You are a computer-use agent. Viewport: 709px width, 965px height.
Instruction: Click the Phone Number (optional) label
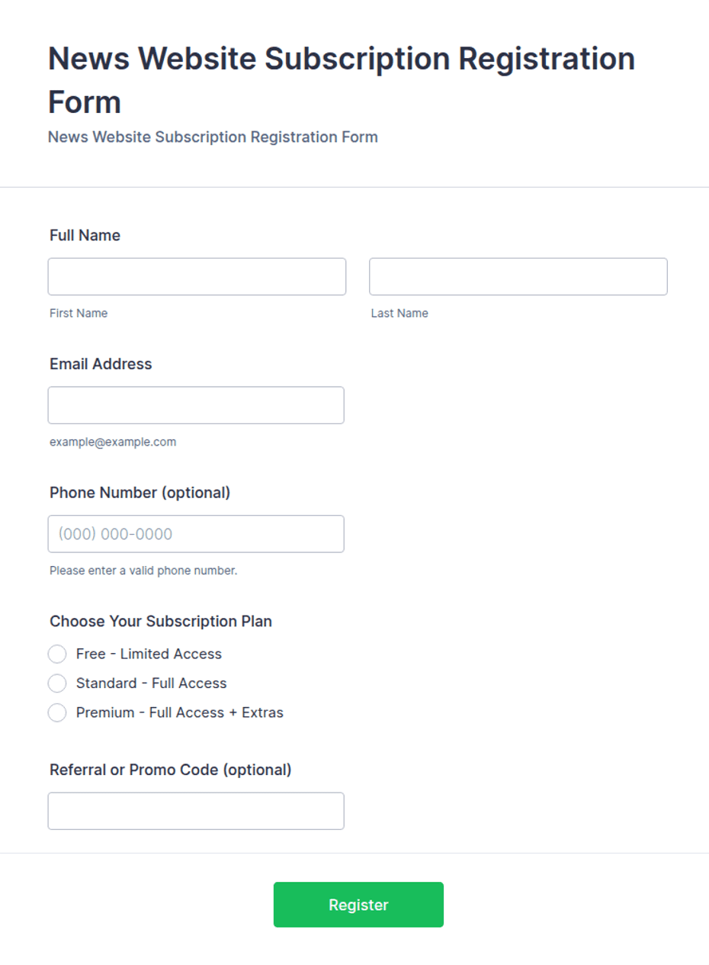click(x=140, y=493)
